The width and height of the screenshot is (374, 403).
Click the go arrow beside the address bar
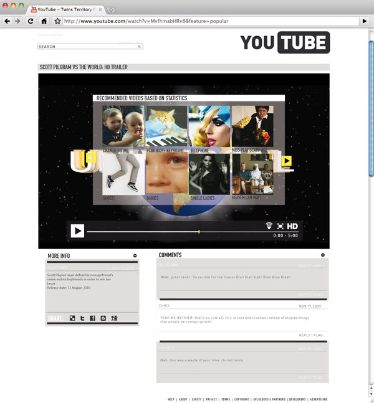click(x=365, y=21)
